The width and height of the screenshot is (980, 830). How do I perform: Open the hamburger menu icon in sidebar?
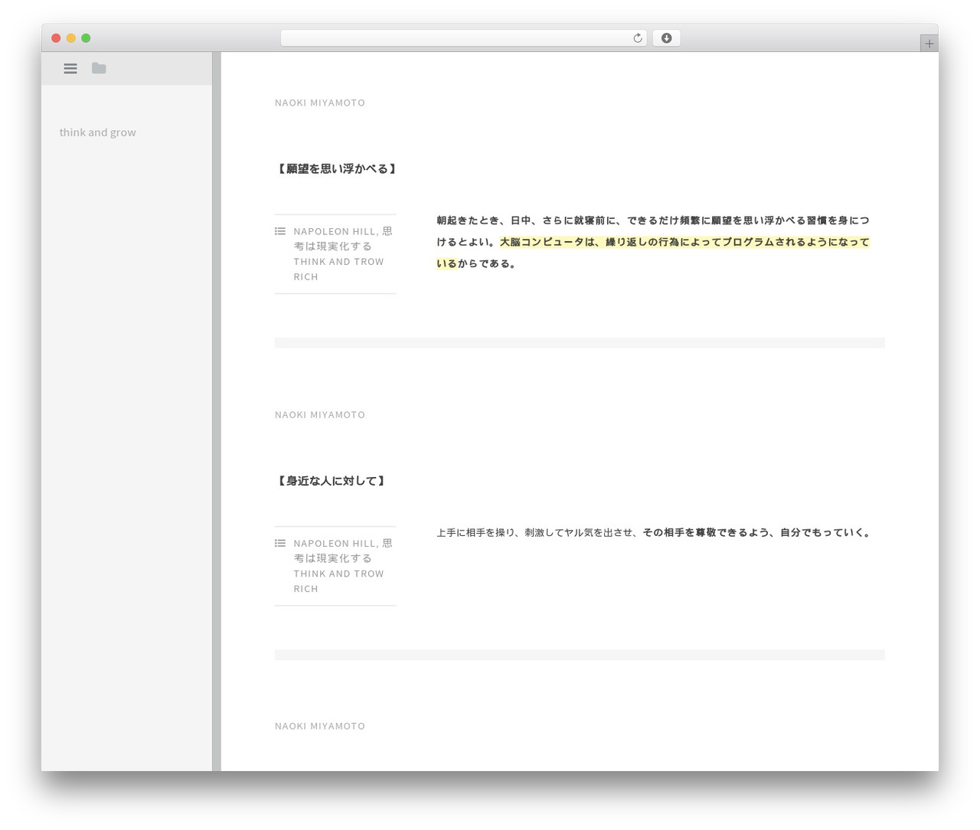(x=70, y=68)
